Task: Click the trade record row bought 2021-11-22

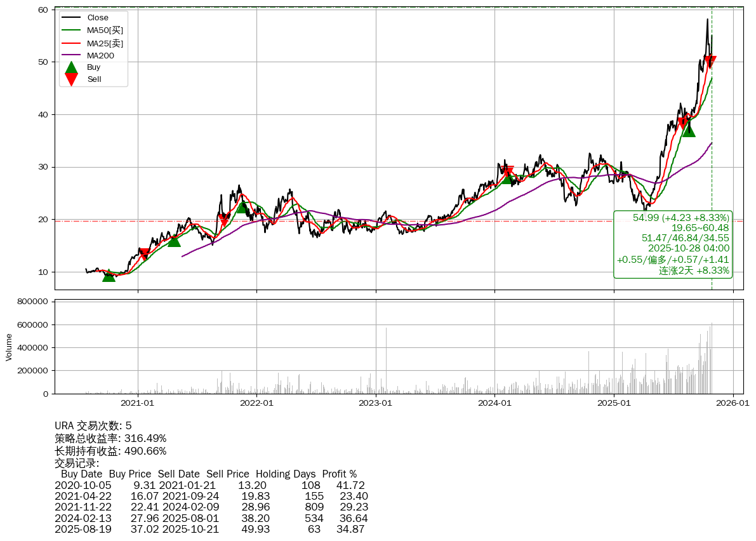Action: (x=211, y=507)
